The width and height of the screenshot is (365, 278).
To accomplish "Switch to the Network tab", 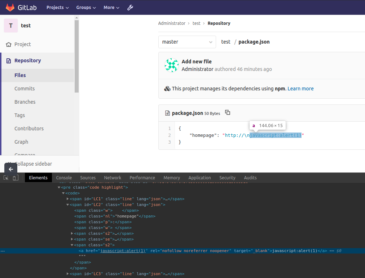I will (x=113, y=178).
